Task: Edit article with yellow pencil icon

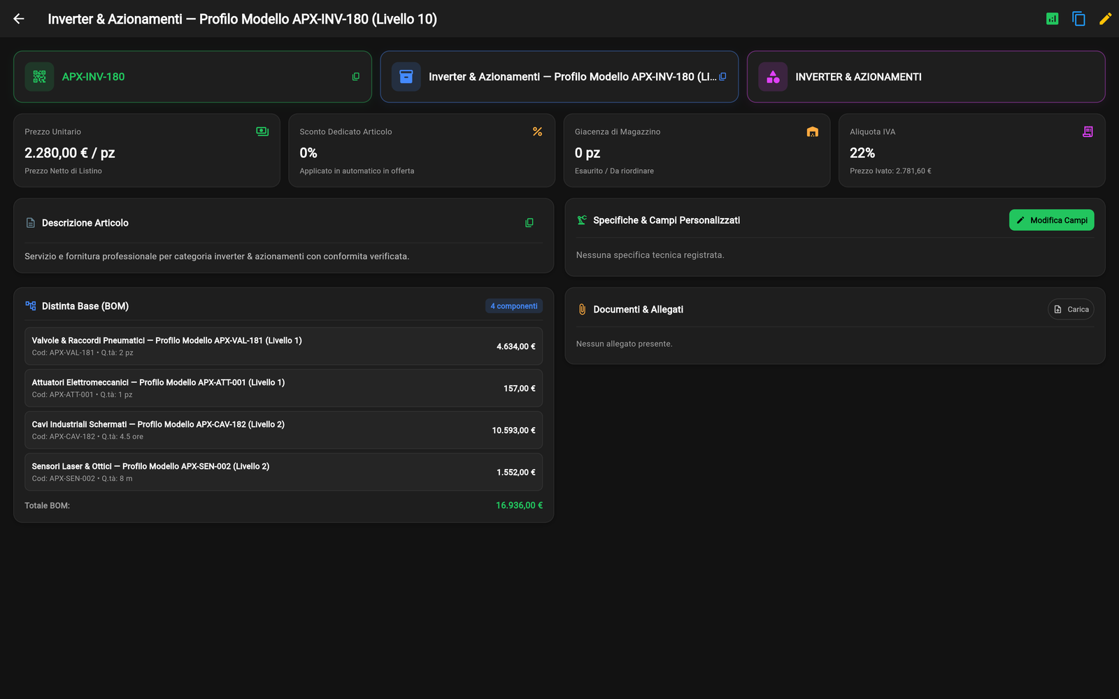Action: pyautogui.click(x=1105, y=19)
